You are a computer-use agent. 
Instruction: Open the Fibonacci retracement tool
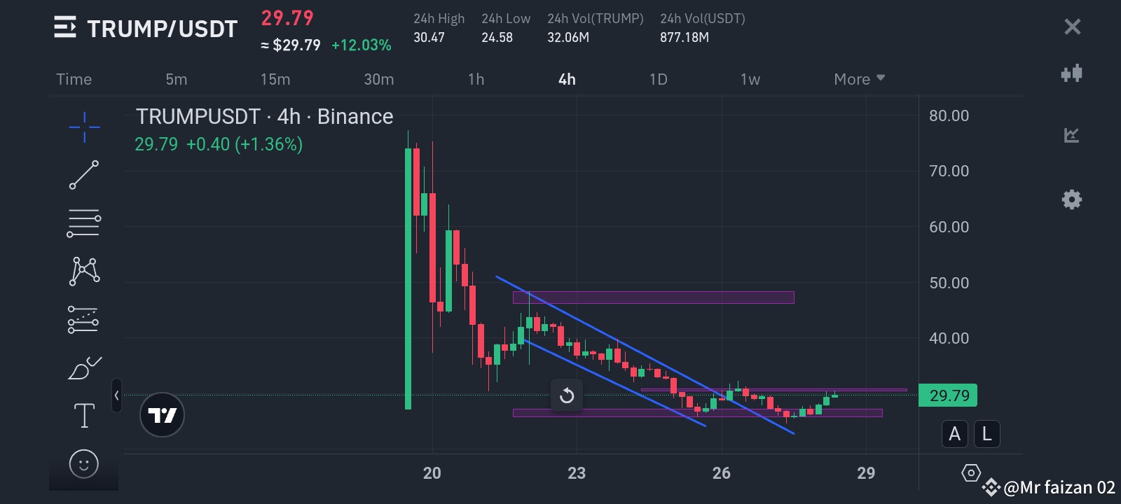pyautogui.click(x=84, y=223)
